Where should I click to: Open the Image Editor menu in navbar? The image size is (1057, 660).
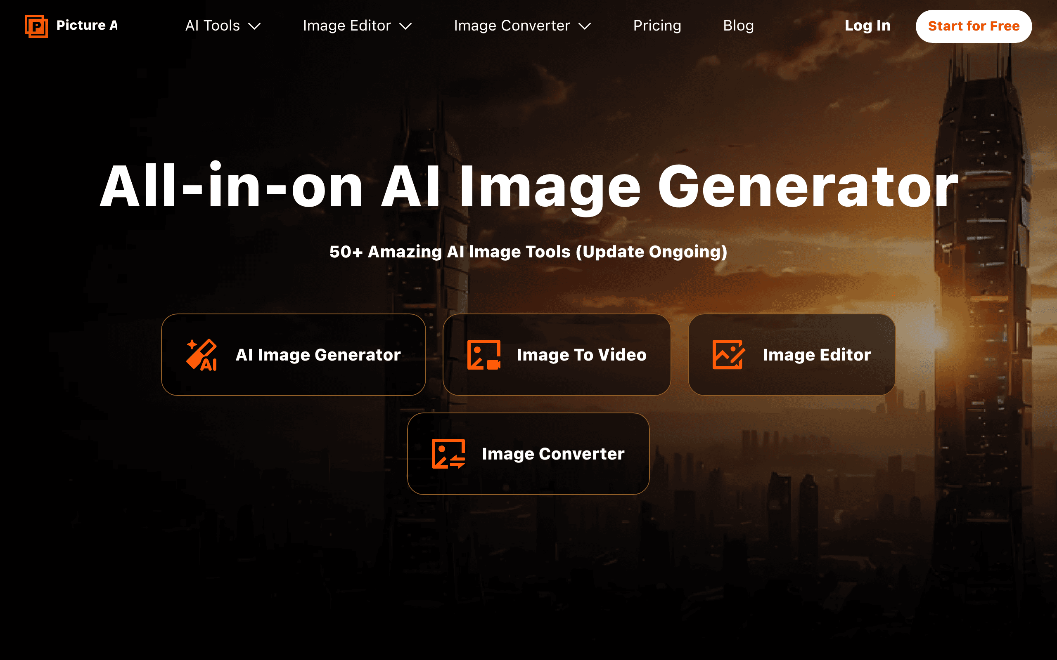point(357,26)
